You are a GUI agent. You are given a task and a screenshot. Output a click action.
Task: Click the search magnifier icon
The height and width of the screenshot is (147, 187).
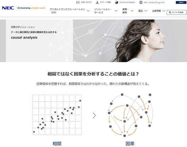point(170,12)
